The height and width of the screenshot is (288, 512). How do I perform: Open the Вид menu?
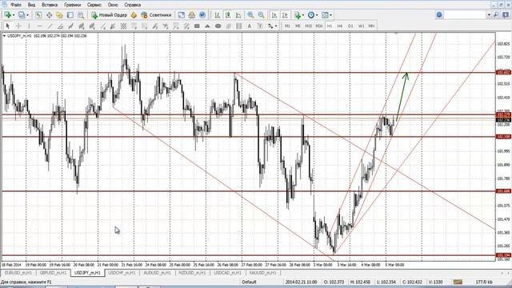tap(31, 5)
